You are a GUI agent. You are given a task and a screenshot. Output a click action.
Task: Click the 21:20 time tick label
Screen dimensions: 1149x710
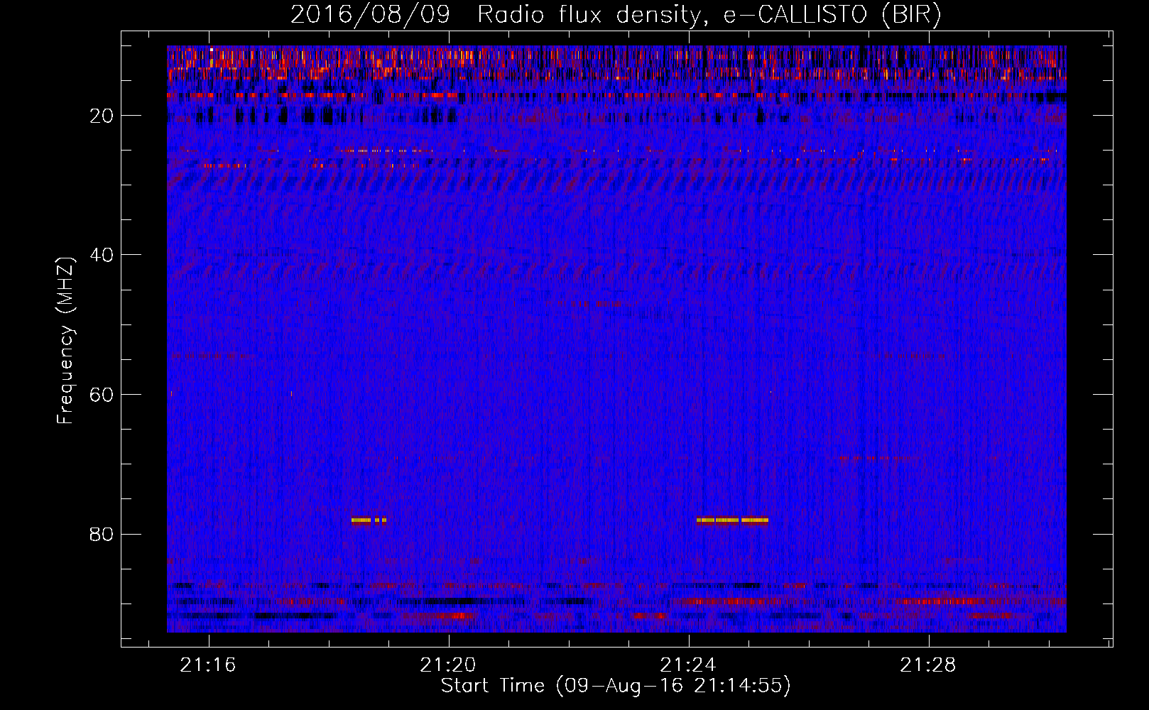pos(448,665)
